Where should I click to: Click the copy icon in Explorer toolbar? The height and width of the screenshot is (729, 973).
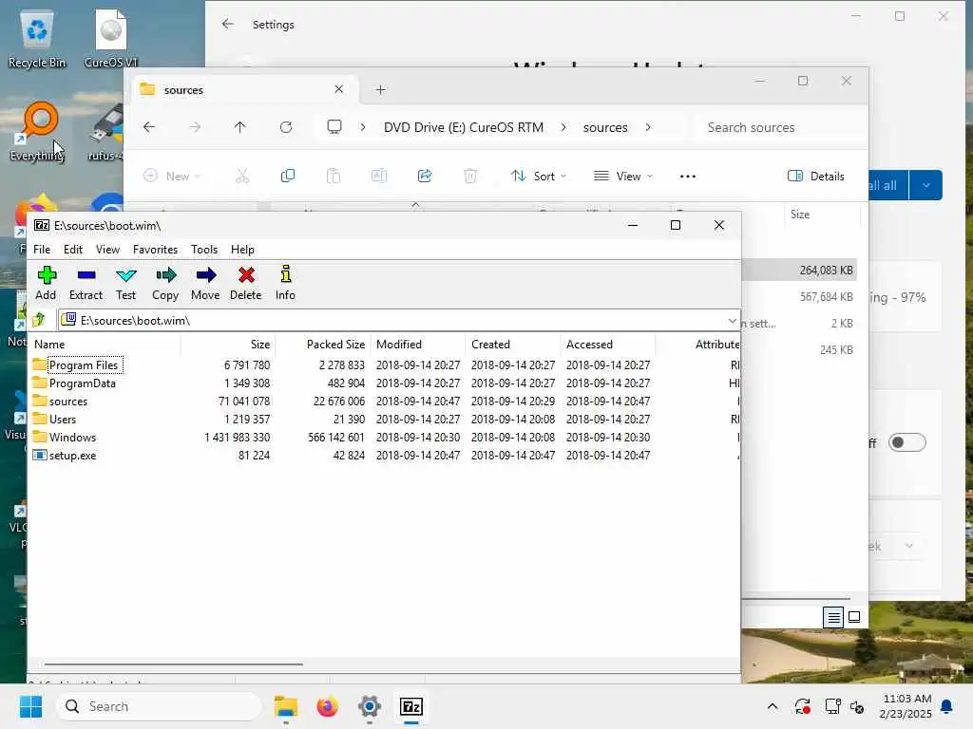point(287,176)
